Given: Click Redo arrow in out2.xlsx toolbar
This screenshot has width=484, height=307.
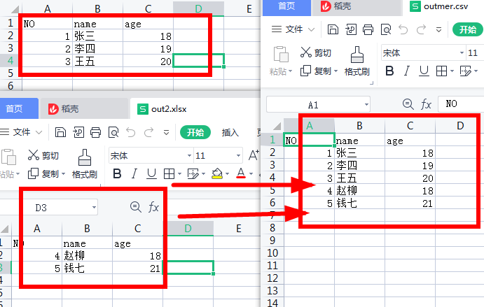Looking at the screenshot, I should (148, 132).
